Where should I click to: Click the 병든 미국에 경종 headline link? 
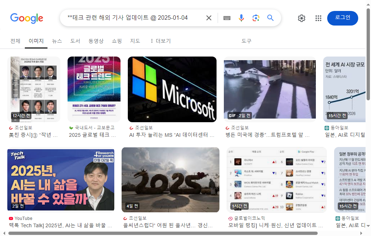pos(267,135)
